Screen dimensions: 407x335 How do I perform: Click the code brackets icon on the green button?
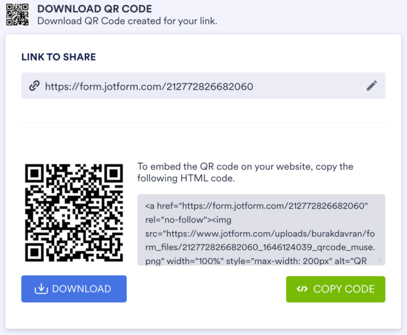302,289
